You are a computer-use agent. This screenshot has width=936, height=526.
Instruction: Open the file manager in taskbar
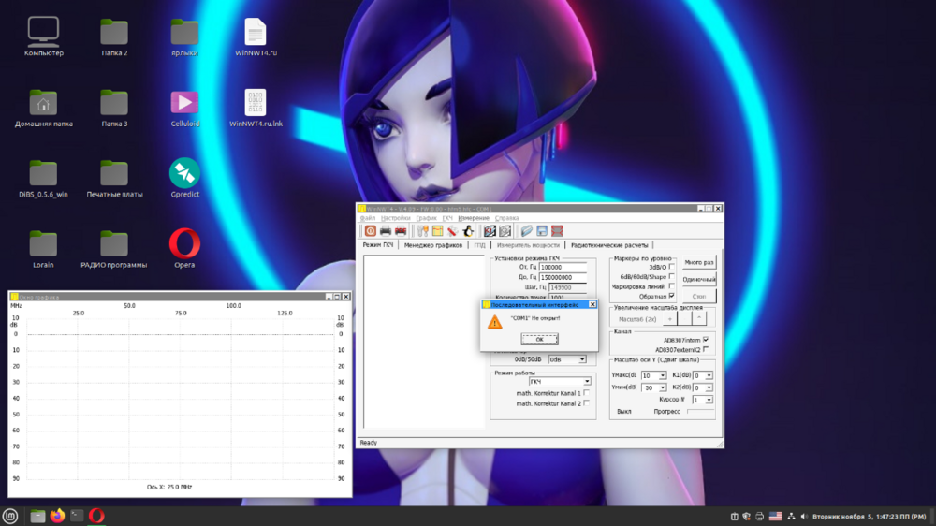37,516
